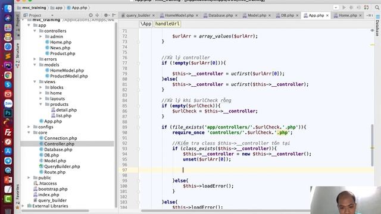Open Zalo in the Dock

pos(8,103)
